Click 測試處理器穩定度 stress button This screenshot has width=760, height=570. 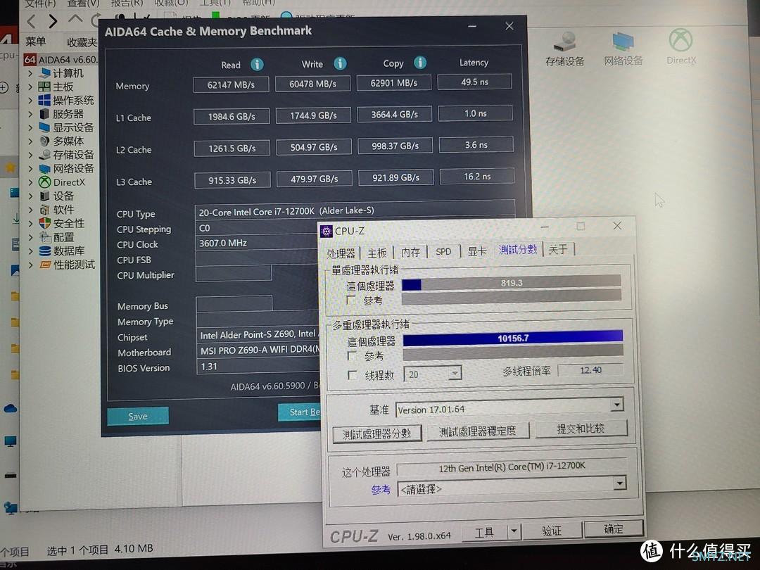coord(477,431)
